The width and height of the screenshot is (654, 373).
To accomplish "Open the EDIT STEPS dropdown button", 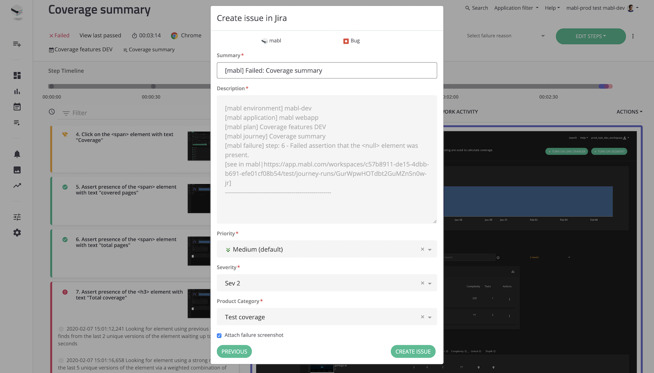I will tap(591, 36).
